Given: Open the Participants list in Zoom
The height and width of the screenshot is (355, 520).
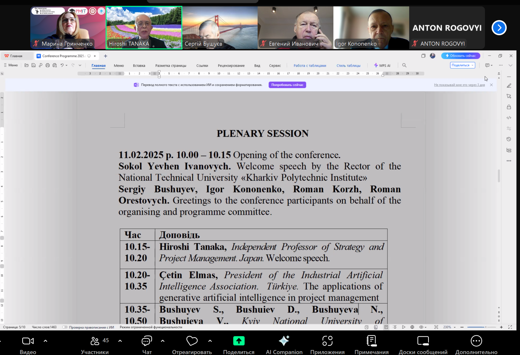Looking at the screenshot, I should tap(95, 345).
